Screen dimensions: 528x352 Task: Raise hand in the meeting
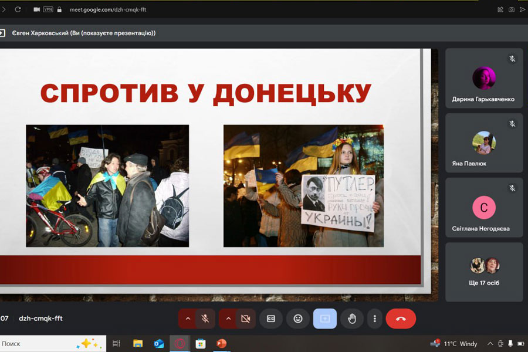[352, 319]
